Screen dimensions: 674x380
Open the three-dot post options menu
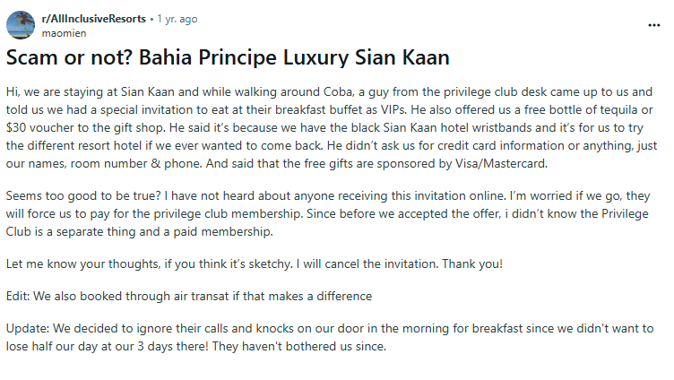point(653,24)
